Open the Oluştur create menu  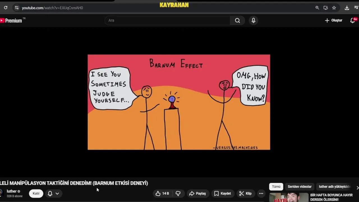[x=333, y=20]
